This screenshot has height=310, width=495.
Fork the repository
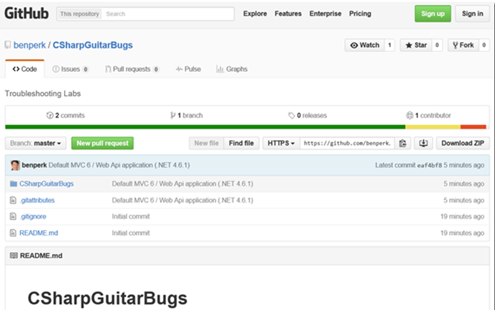[x=463, y=45]
